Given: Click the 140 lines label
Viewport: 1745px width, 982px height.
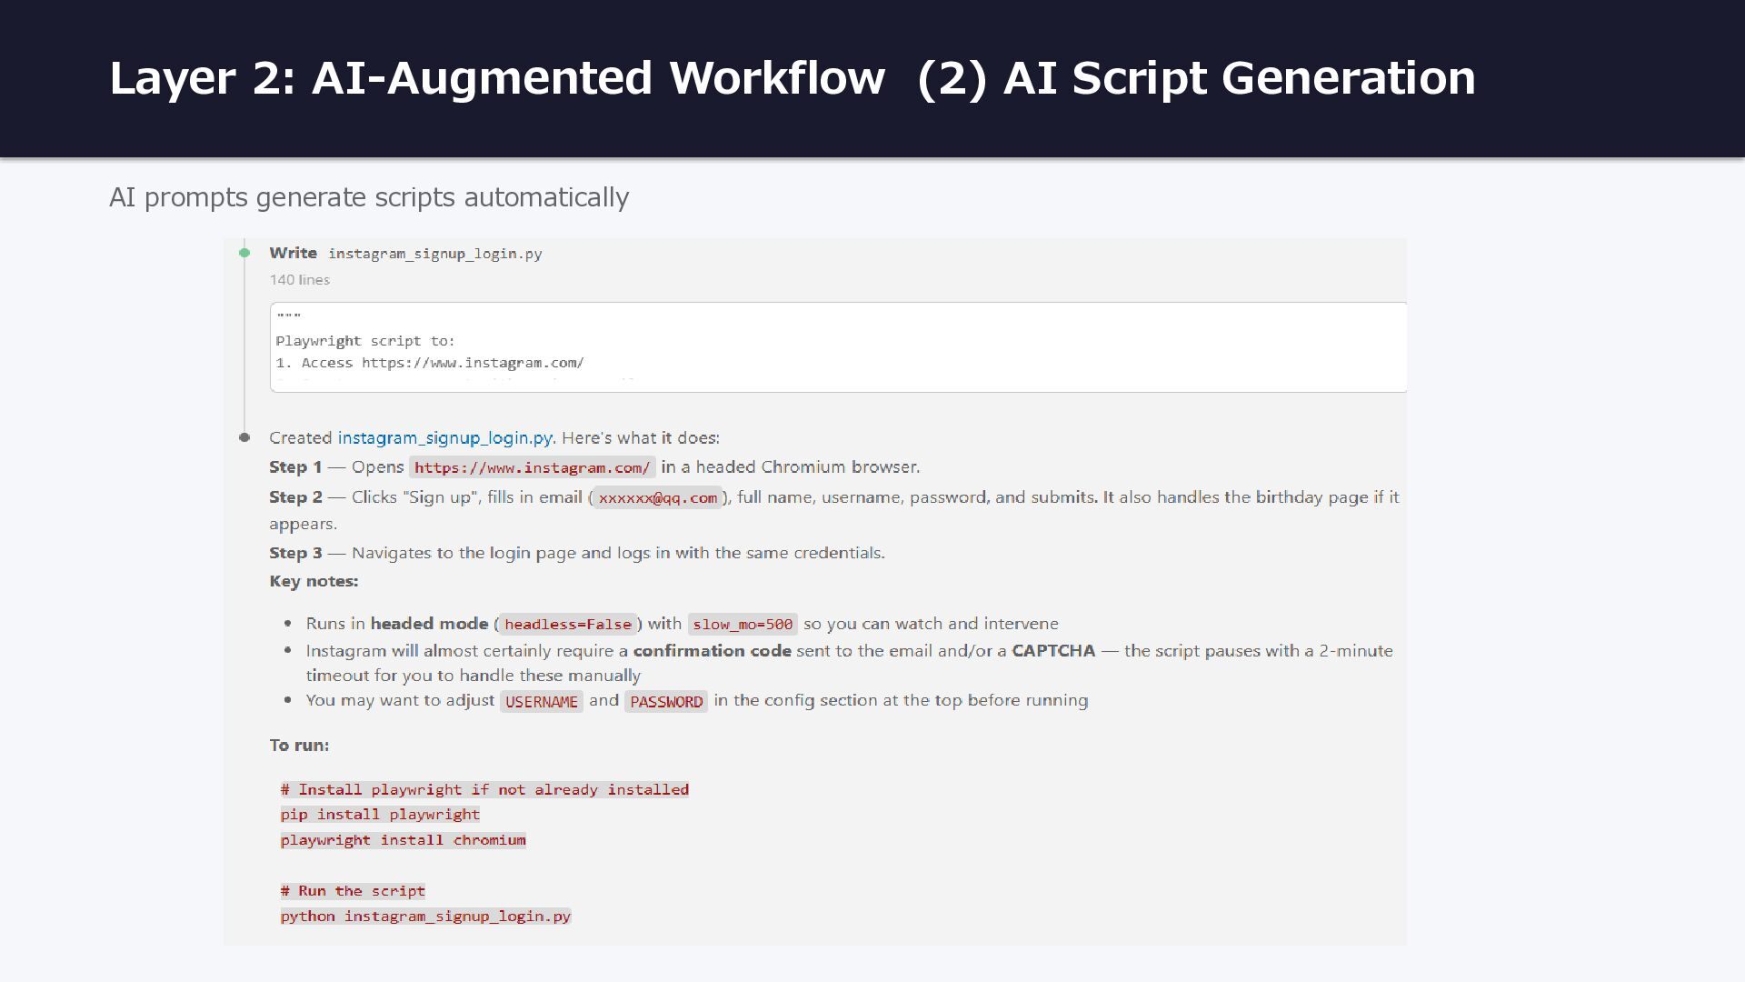Looking at the screenshot, I should click(299, 280).
